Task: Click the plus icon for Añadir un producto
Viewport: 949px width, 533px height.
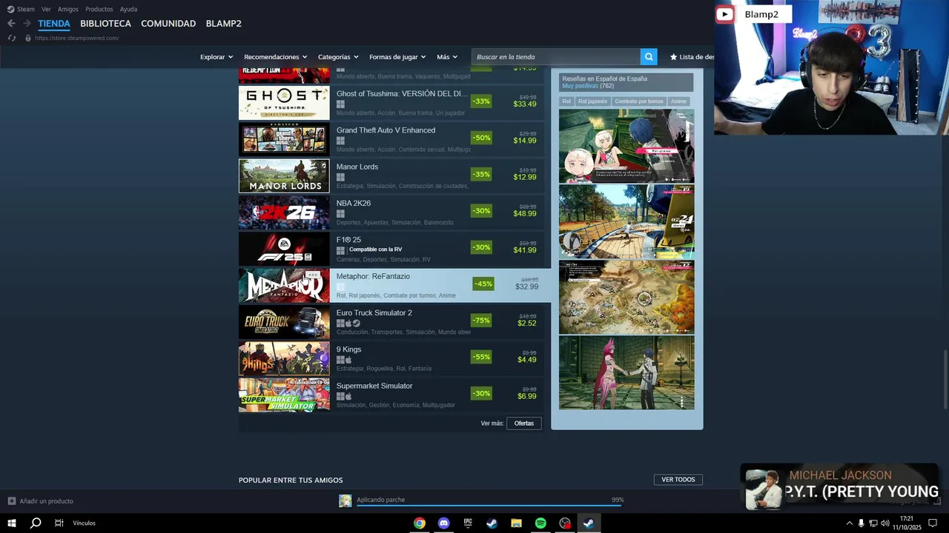Action: click(11, 501)
